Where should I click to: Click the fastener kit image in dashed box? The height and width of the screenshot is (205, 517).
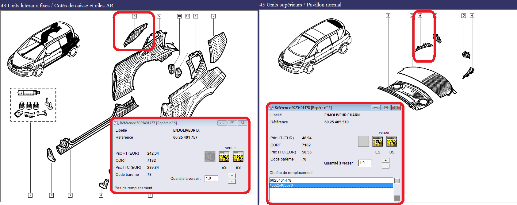click(33, 105)
